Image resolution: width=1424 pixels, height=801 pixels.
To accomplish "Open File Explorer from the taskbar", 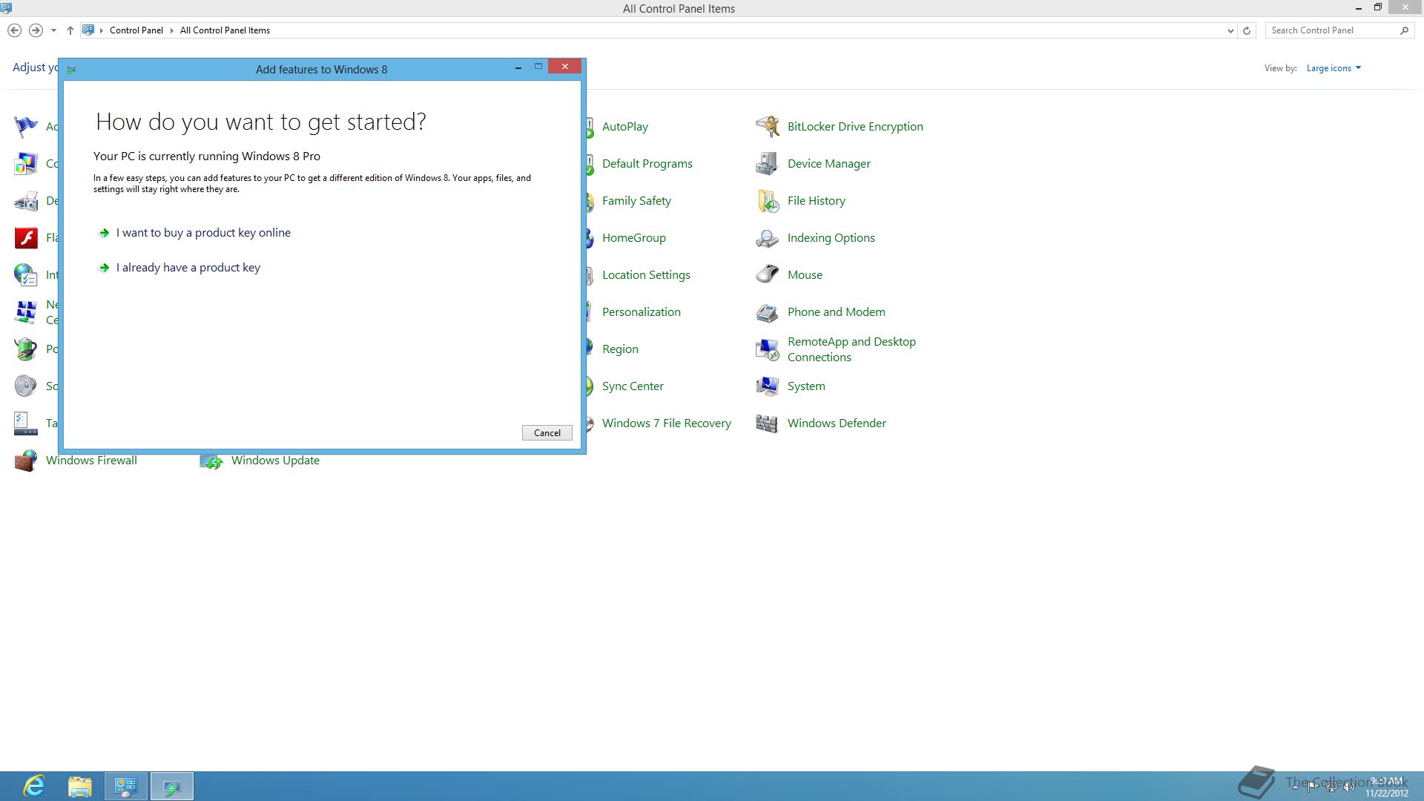I will (80, 786).
